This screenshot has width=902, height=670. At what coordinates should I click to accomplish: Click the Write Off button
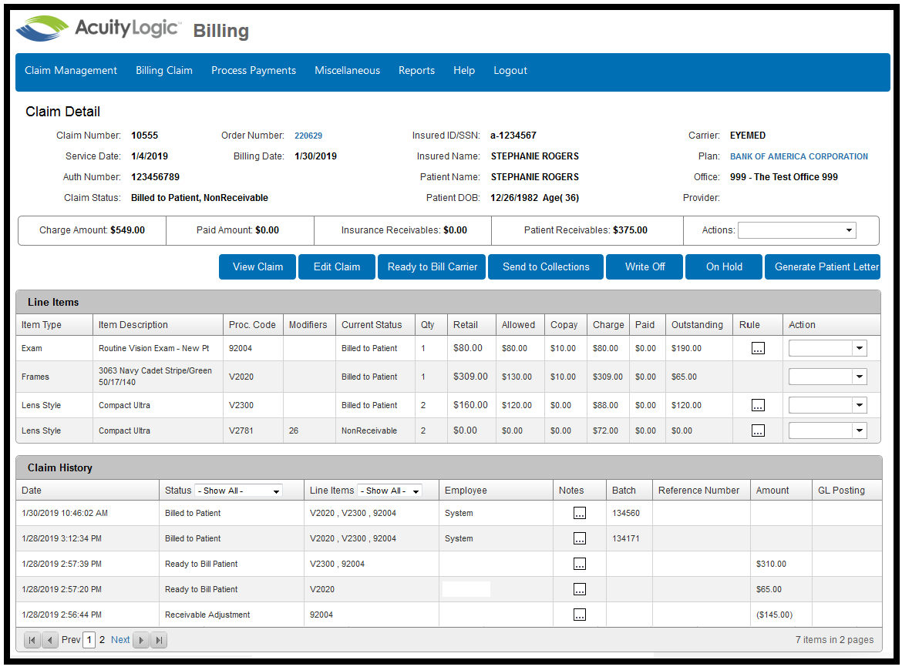[645, 266]
